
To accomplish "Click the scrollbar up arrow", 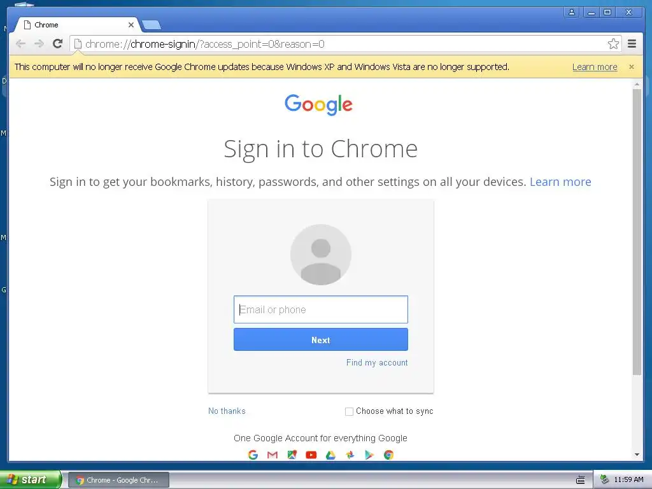I will click(x=637, y=85).
